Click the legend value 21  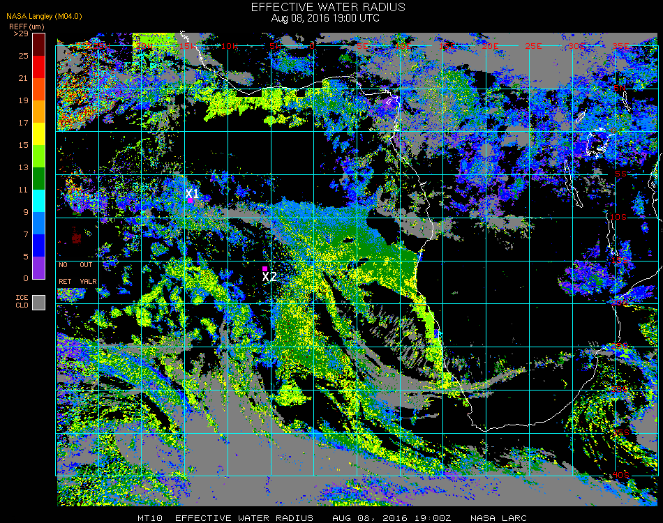23,78
